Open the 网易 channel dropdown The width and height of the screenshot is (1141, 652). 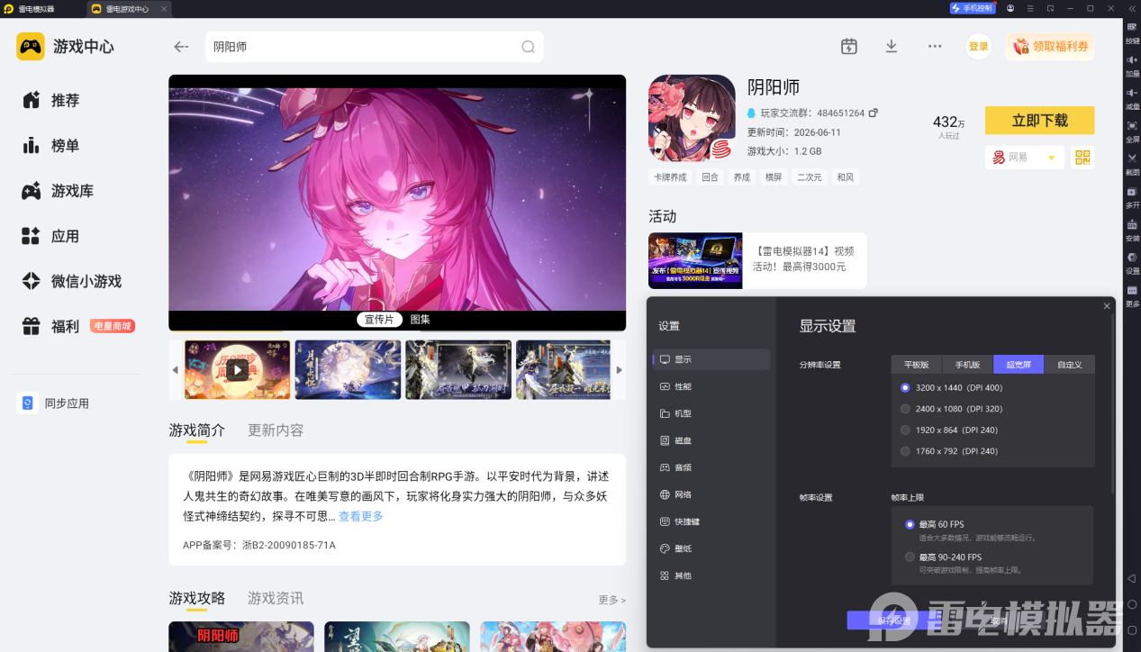(x=1025, y=158)
